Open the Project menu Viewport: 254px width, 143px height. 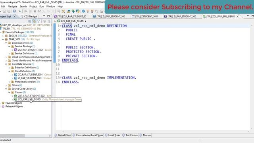click(x=33, y=6)
